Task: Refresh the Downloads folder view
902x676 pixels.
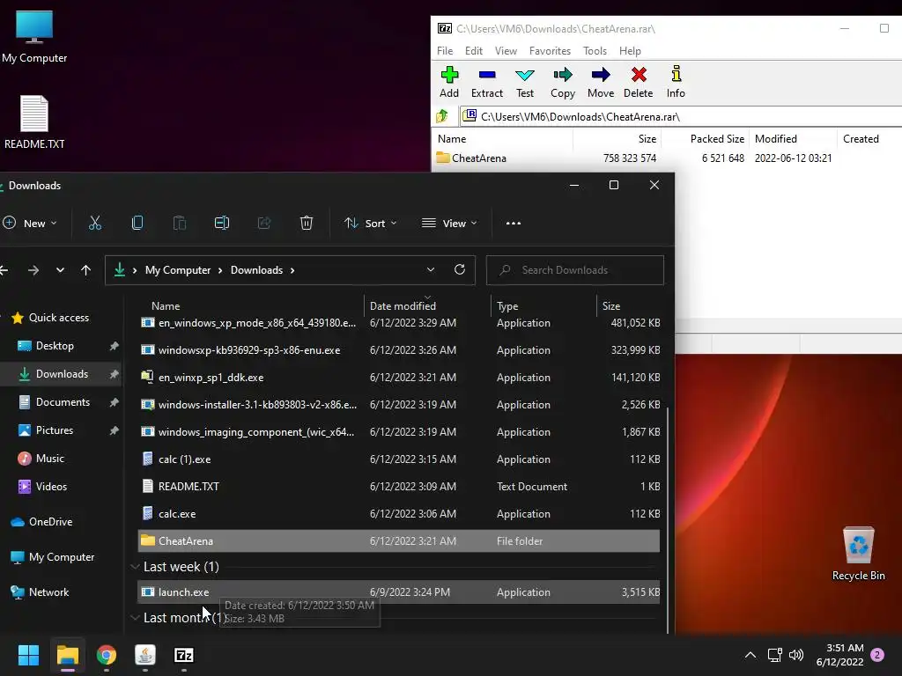Action: pyautogui.click(x=460, y=269)
